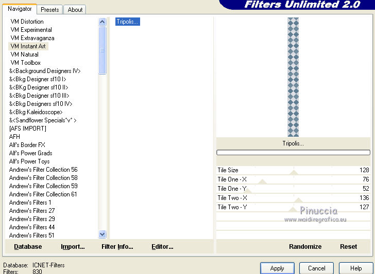The width and height of the screenshot is (375, 274).
Task: Select Alf's Power Grads category
Action: [30, 153]
